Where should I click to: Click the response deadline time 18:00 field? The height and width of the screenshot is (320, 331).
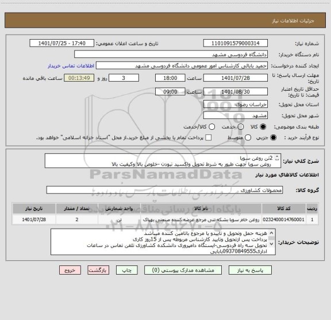[170, 78]
